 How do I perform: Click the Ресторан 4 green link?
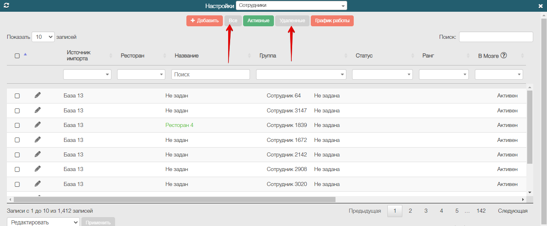(x=179, y=125)
